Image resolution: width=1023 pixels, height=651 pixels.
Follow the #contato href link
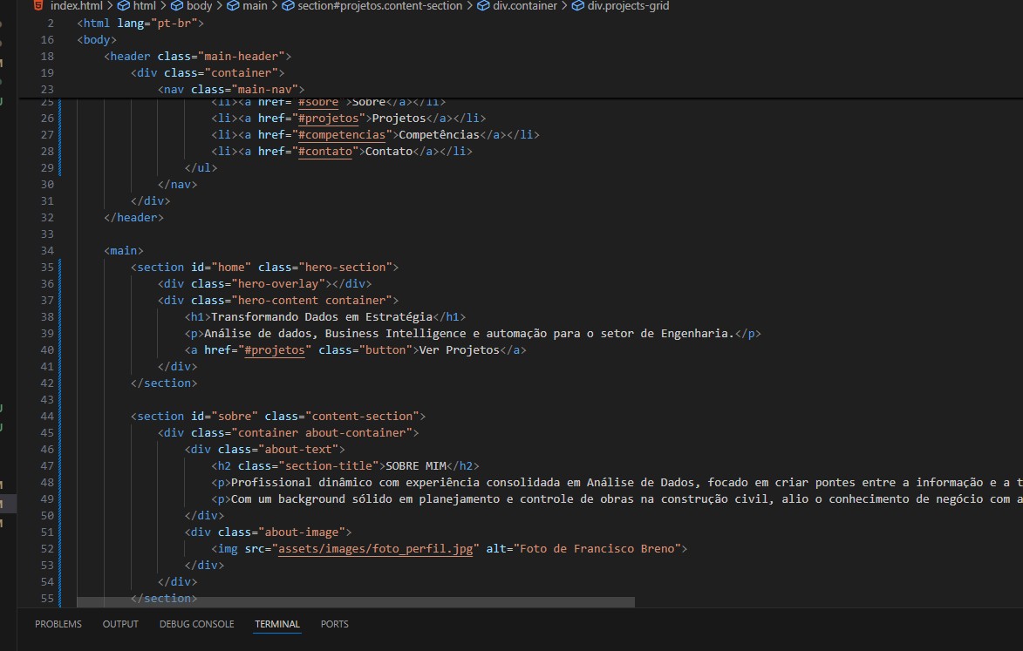325,151
